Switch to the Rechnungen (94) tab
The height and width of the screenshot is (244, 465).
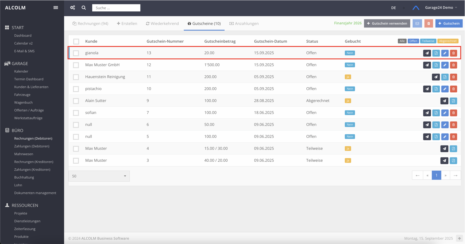click(90, 24)
